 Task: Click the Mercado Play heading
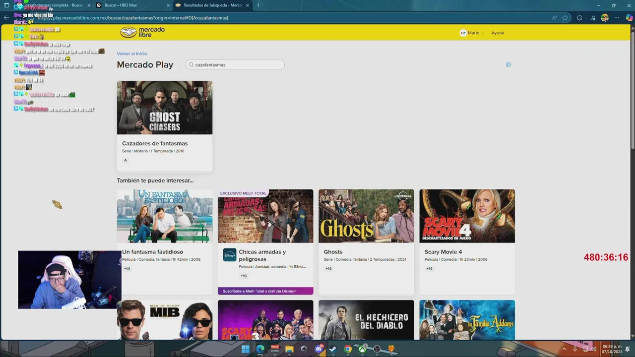[x=145, y=64]
